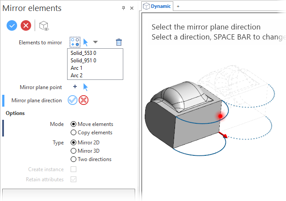
Task: Choose Copy elements mode
Action: point(92,133)
